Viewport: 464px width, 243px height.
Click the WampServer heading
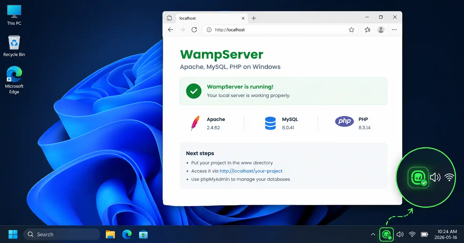tap(222, 54)
